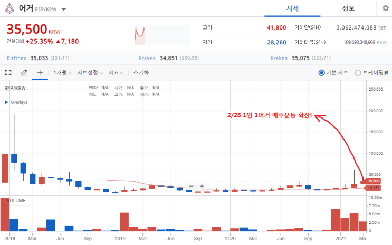This screenshot has width=392, height=245.
Task: Click the Kraken 34,851 price link
Action: (x=169, y=58)
